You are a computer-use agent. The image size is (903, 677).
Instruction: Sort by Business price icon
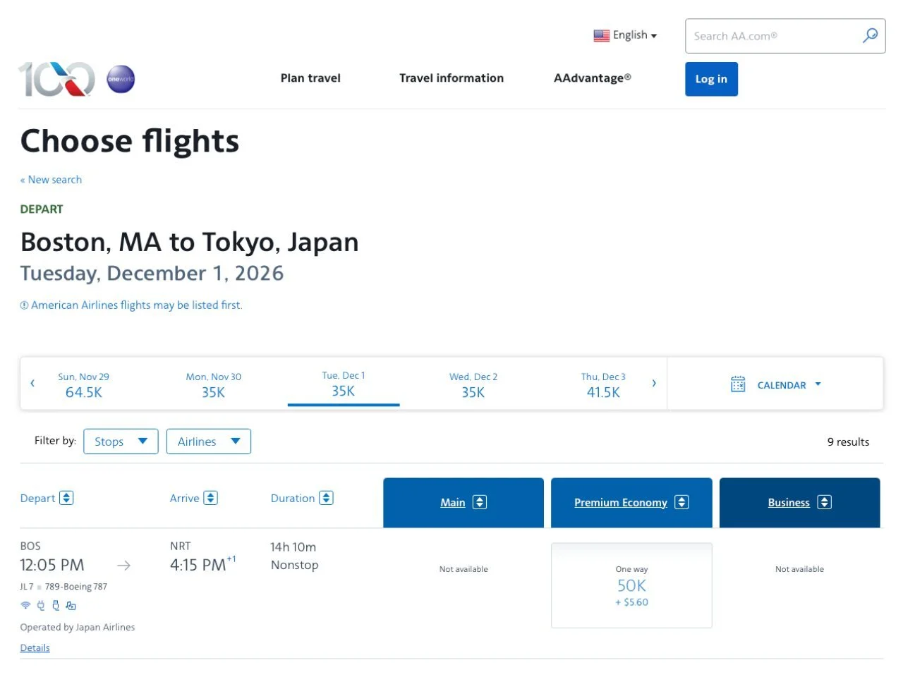[824, 502]
